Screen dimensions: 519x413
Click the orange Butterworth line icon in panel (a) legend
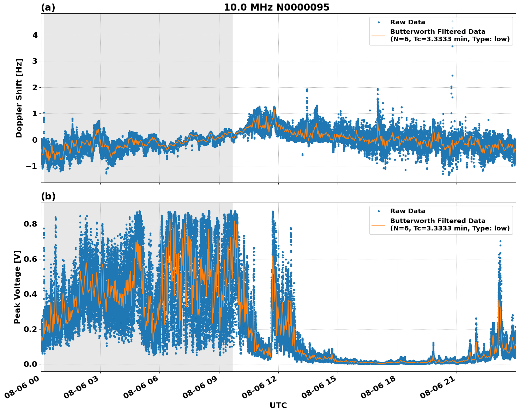379,35
